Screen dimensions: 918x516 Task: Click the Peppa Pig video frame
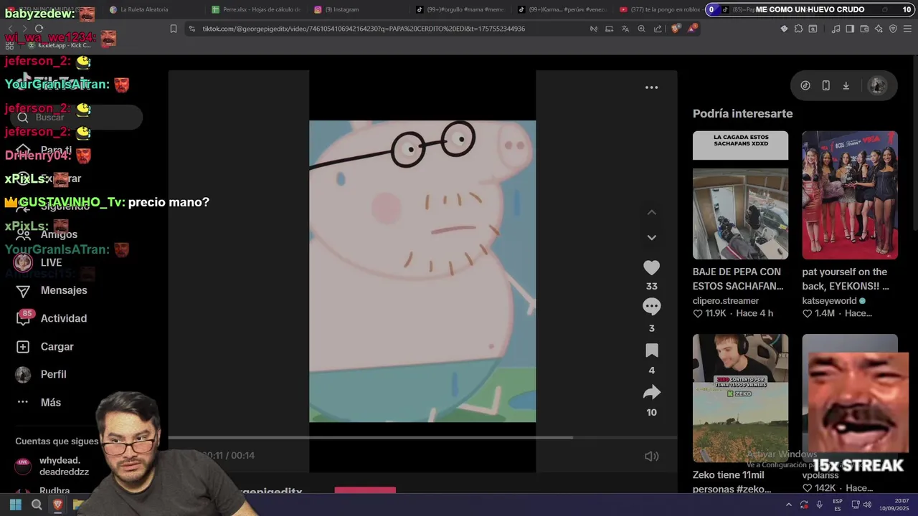click(x=422, y=272)
